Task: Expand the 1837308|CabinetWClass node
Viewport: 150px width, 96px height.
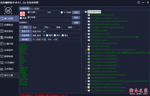Action: pos(86,49)
